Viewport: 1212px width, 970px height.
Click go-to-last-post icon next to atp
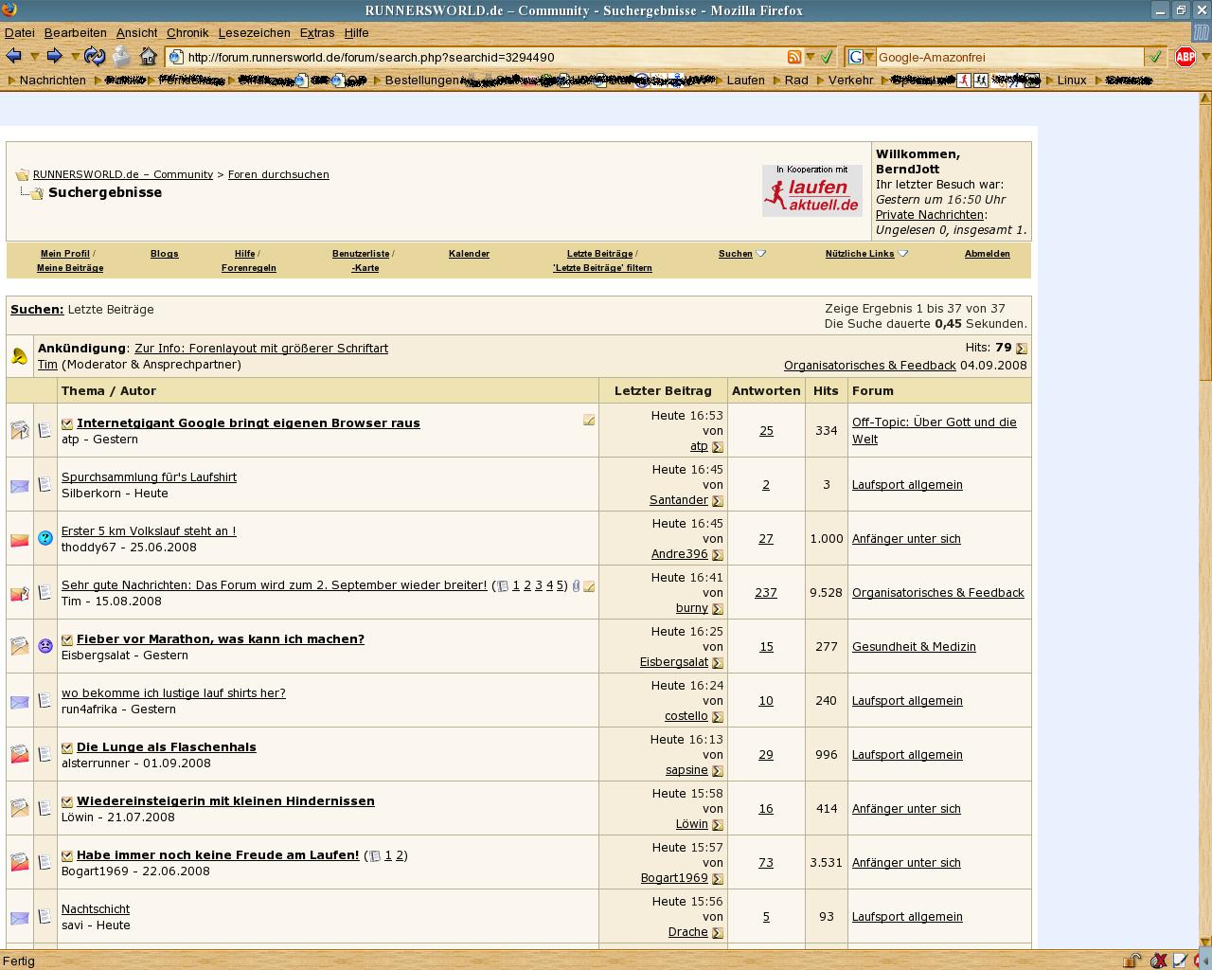tap(718, 447)
